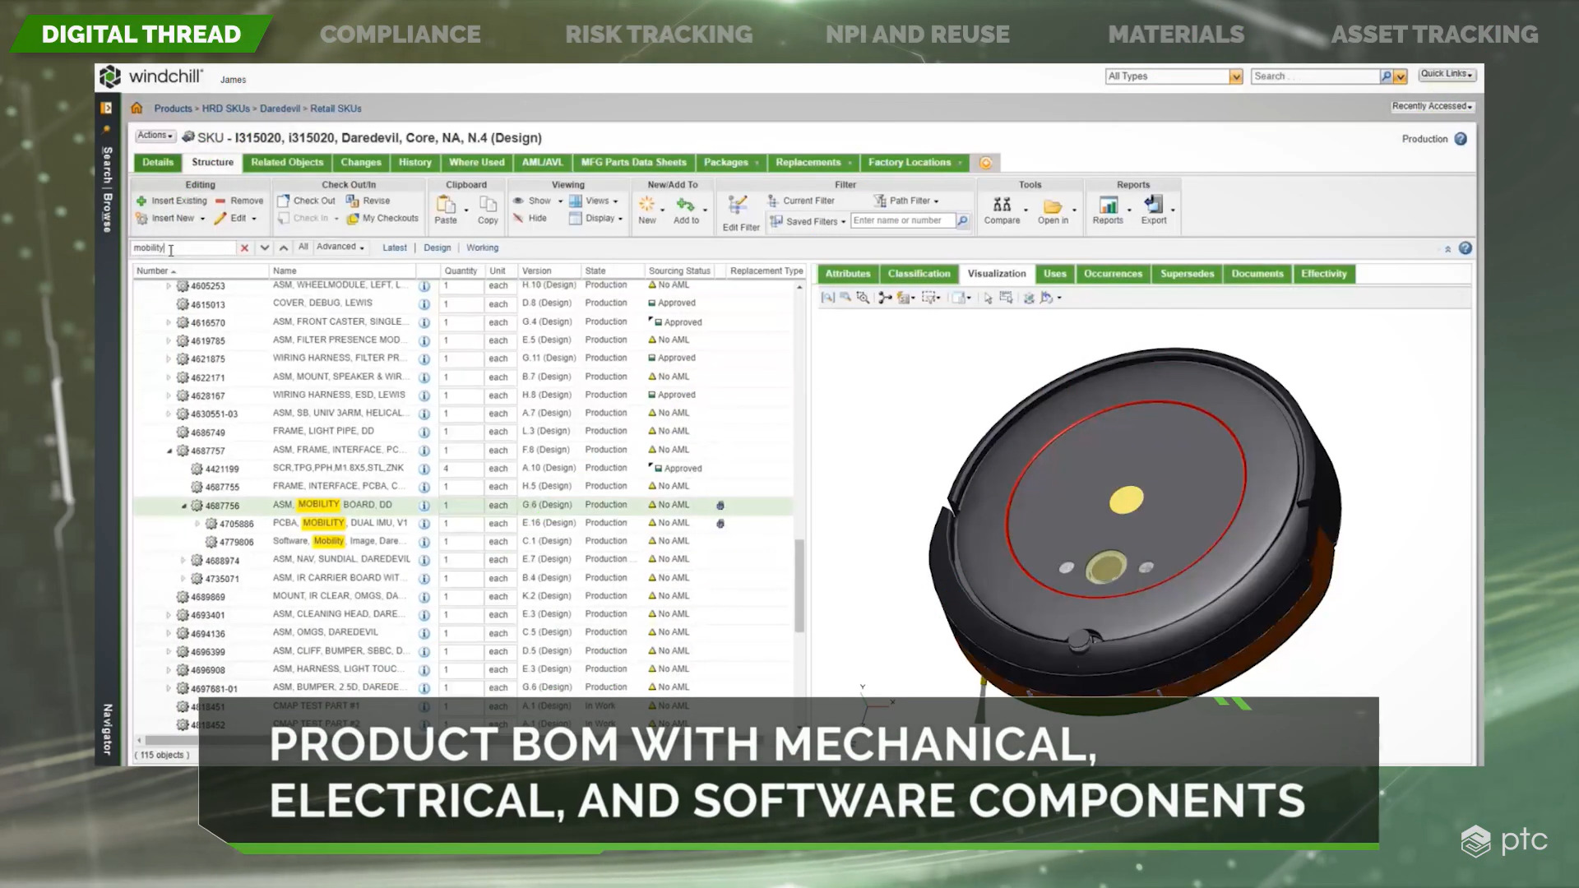Viewport: 1579px width, 888px height.
Task: Clear the mobility search with red X
Action: pos(244,247)
